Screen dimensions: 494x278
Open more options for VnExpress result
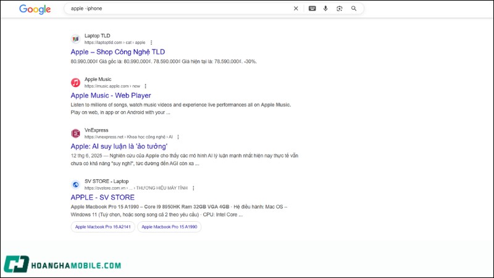click(178, 137)
